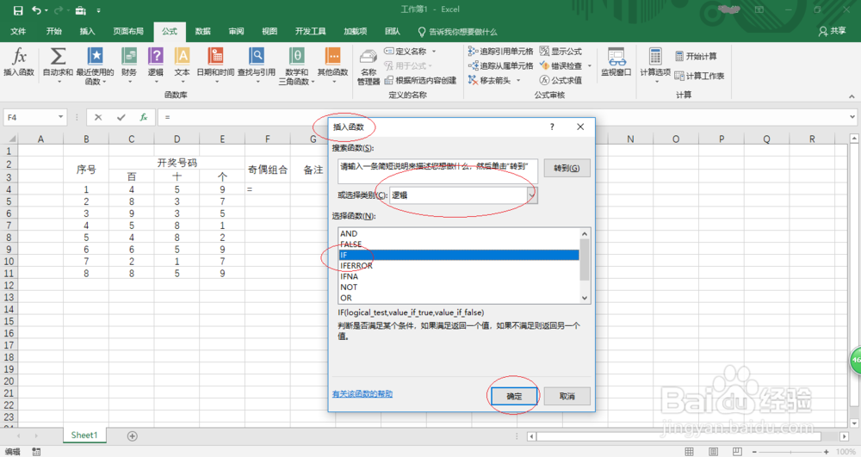Click the search function description input box
This screenshot has width=861, height=457.
(x=437, y=171)
